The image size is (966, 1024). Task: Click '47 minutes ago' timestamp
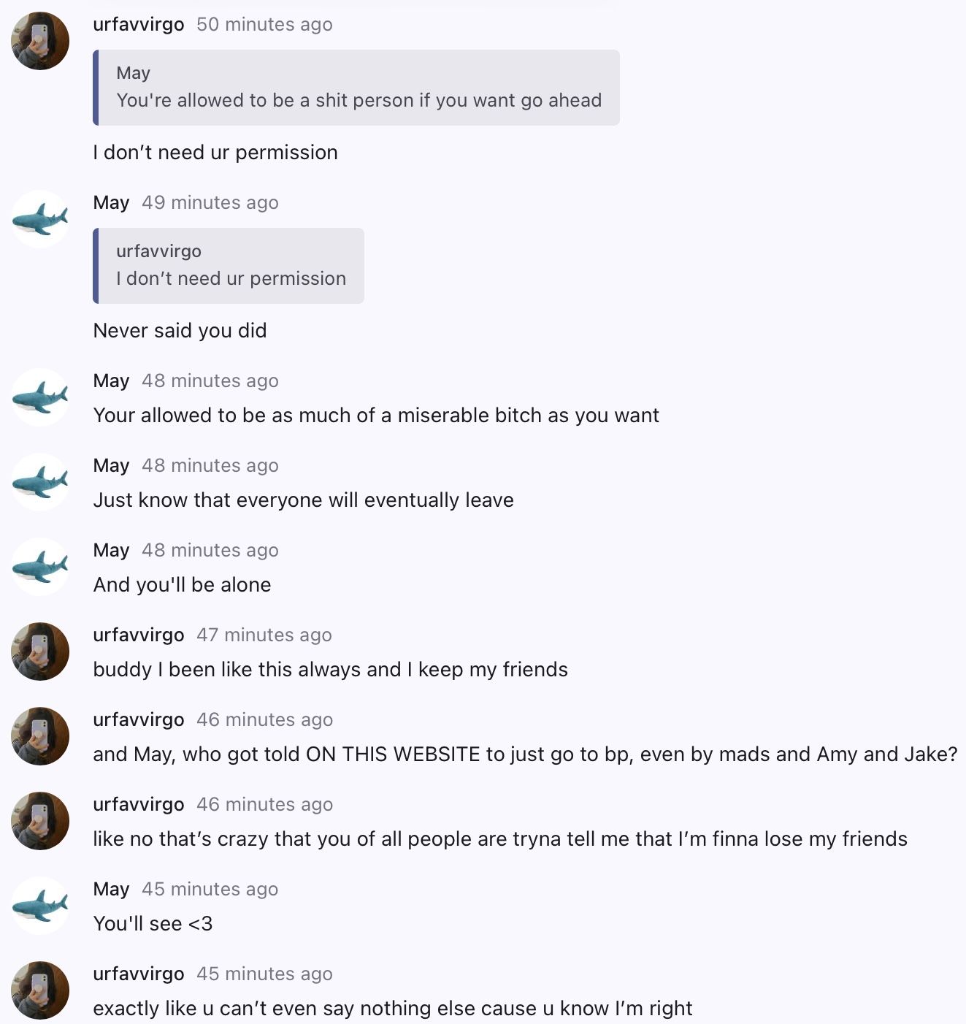[264, 635]
